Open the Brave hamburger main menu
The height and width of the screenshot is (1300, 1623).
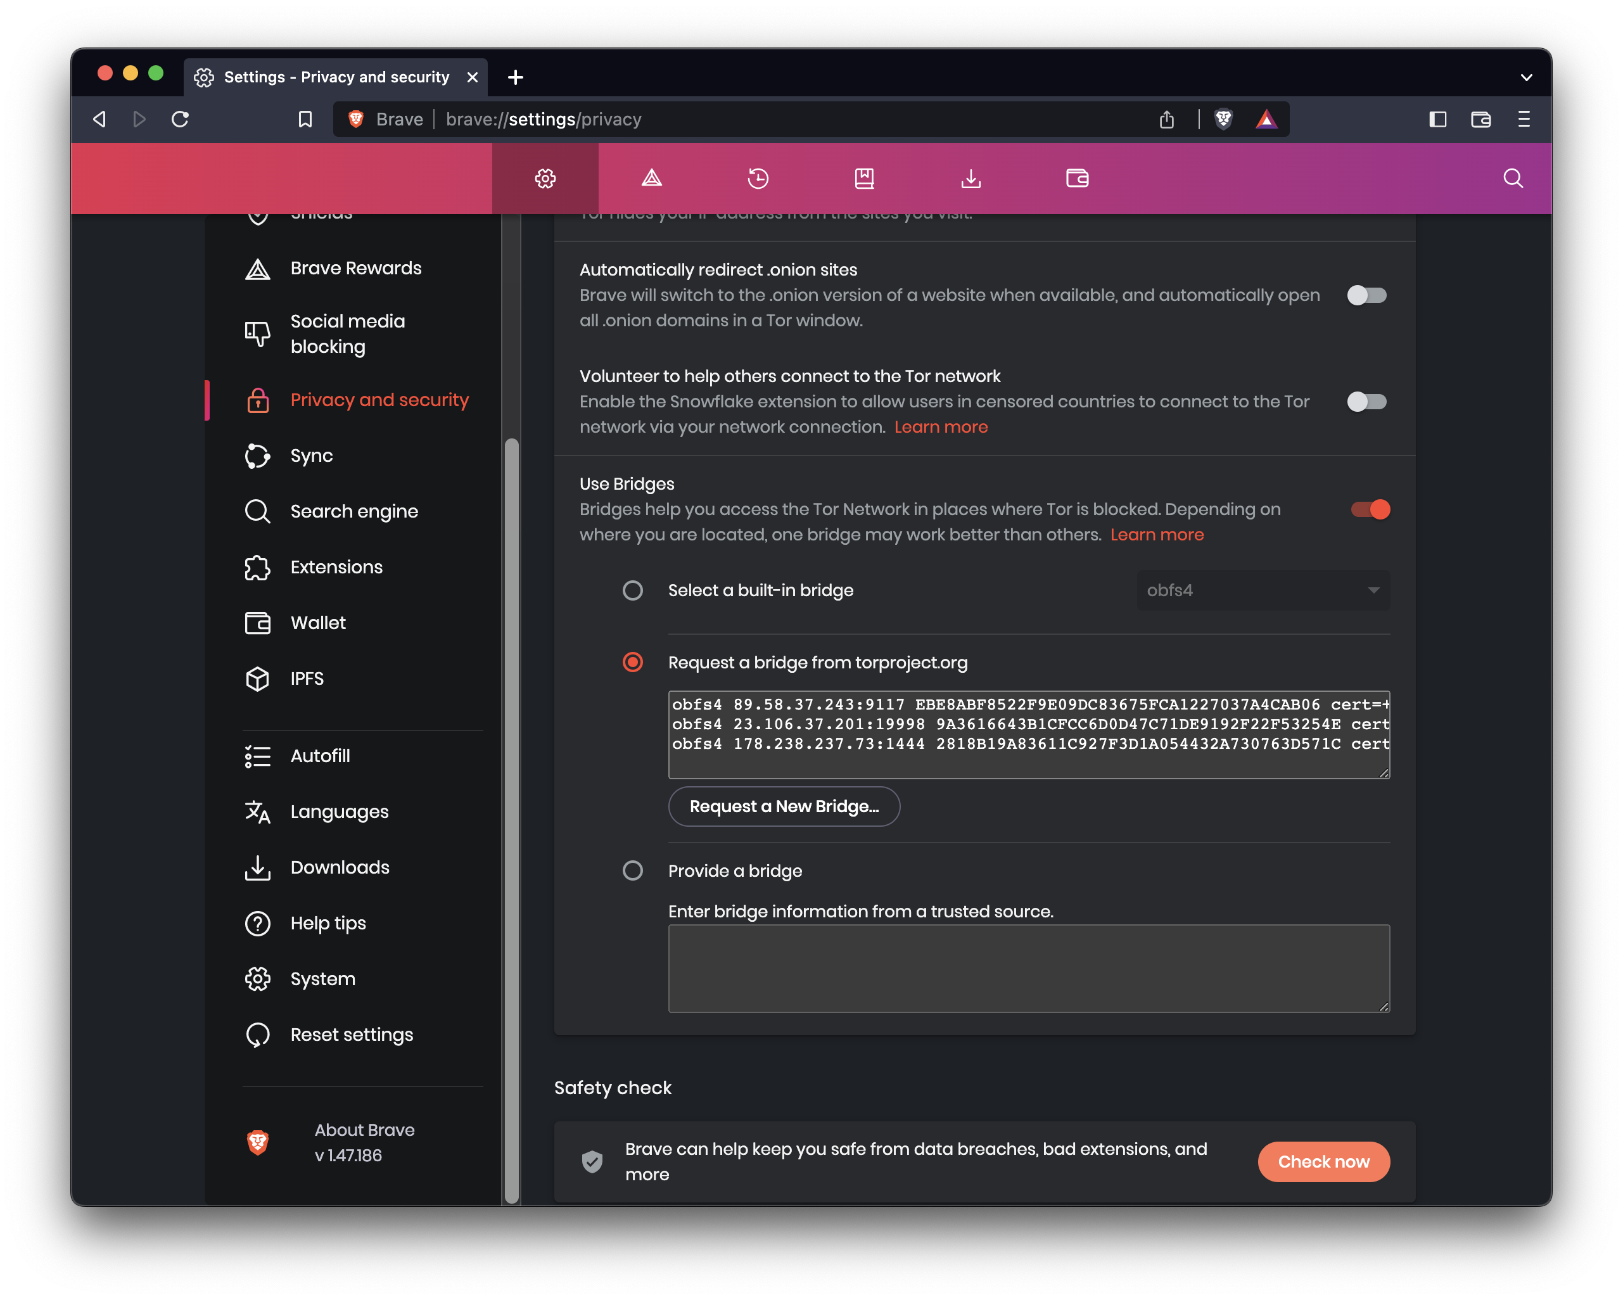click(x=1524, y=119)
